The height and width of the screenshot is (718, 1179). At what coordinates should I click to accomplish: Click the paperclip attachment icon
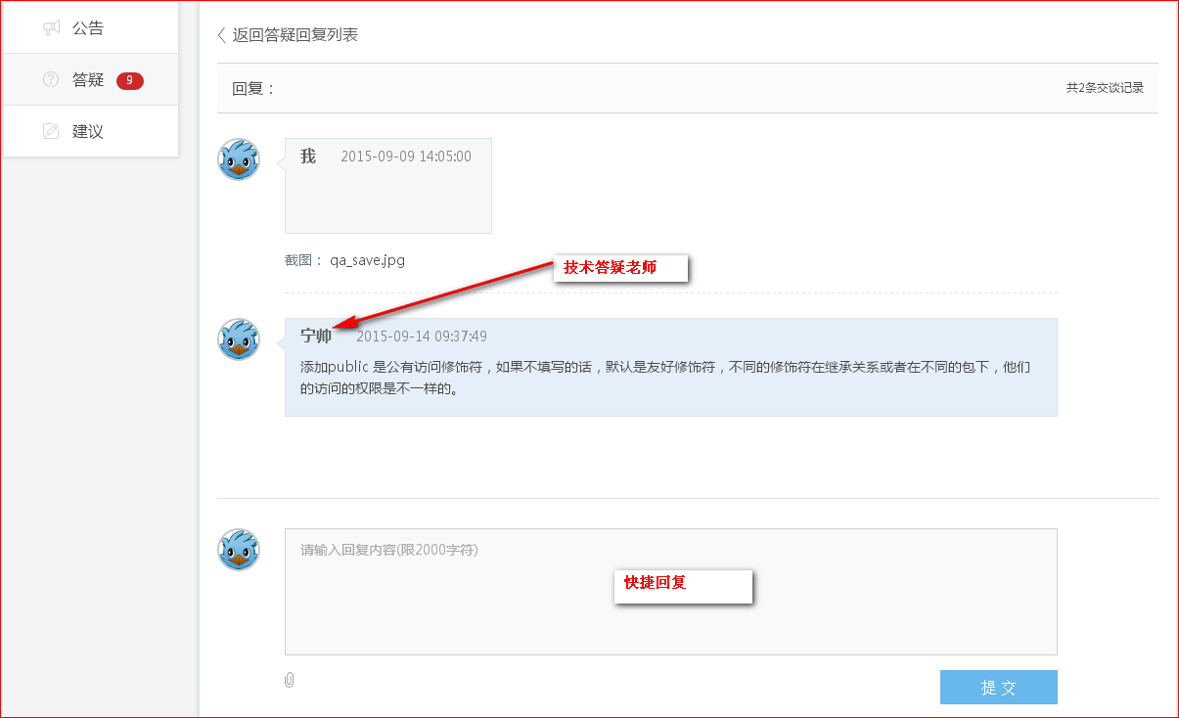tap(289, 680)
